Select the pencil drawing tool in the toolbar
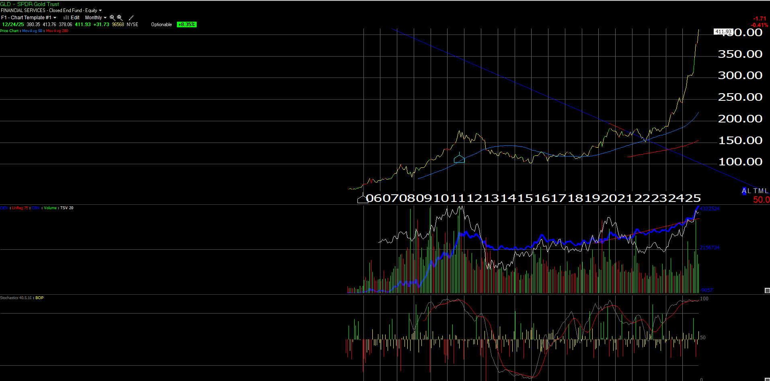The image size is (770, 381). tap(131, 18)
